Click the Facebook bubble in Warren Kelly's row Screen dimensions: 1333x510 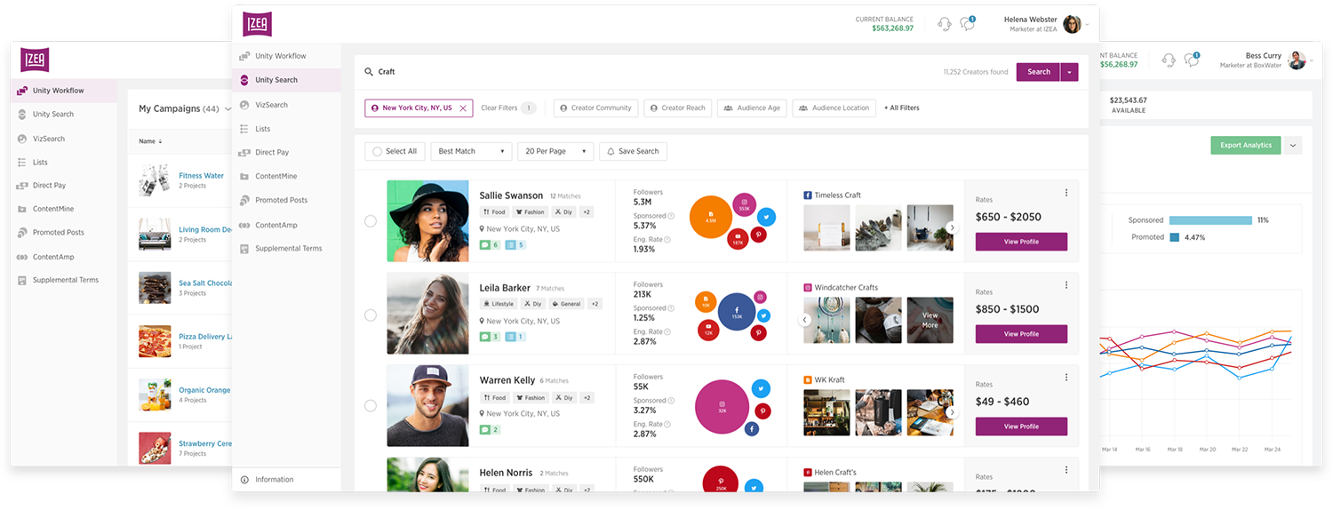tap(752, 429)
